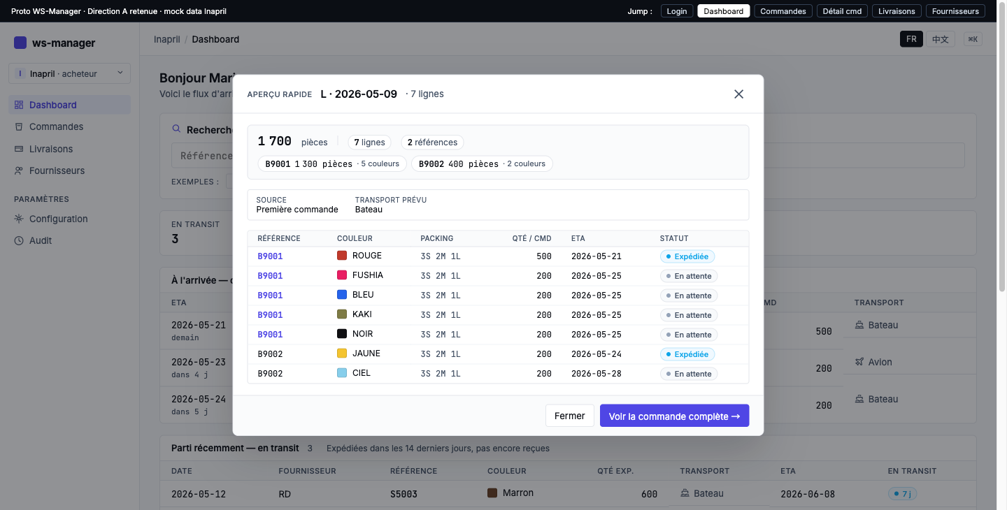Open B9001 reference link in NOIR row
Viewport: 1007px width, 510px height.
(270, 335)
